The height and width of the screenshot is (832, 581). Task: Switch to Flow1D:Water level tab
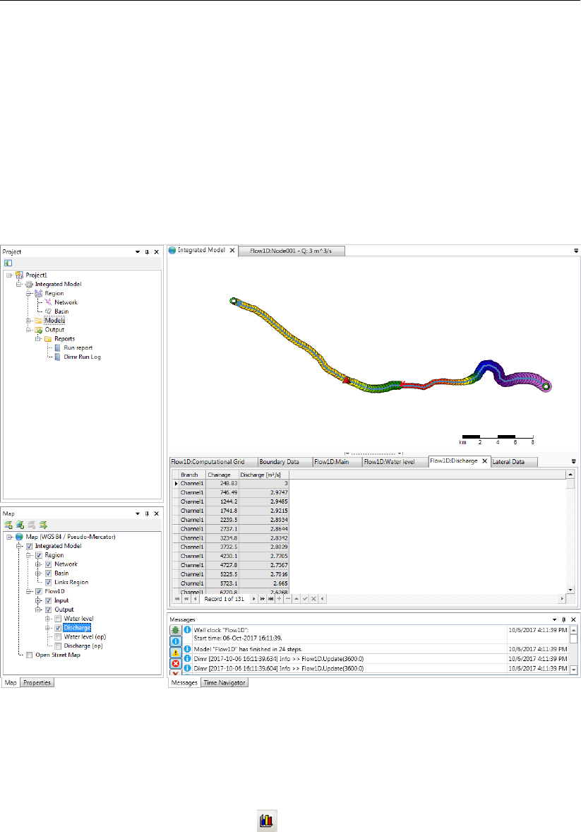click(x=395, y=462)
